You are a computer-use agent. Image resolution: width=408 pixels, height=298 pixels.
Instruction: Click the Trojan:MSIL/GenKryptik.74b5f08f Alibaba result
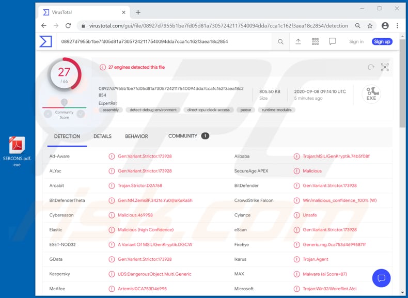(x=336, y=156)
